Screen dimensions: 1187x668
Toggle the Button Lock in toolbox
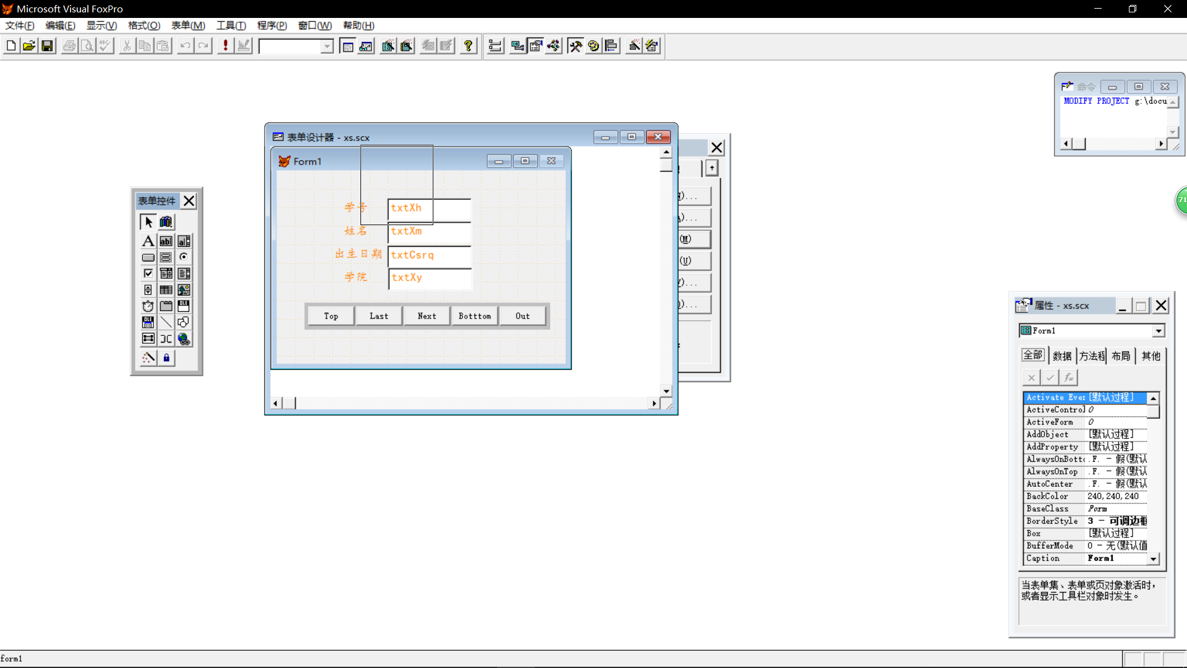click(x=166, y=358)
